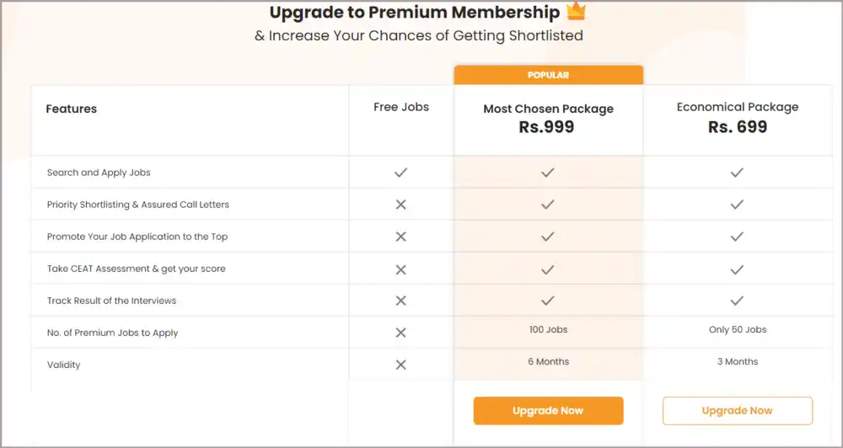
Task: Click the Take CEAT Assessment feature label
Action: (136, 269)
